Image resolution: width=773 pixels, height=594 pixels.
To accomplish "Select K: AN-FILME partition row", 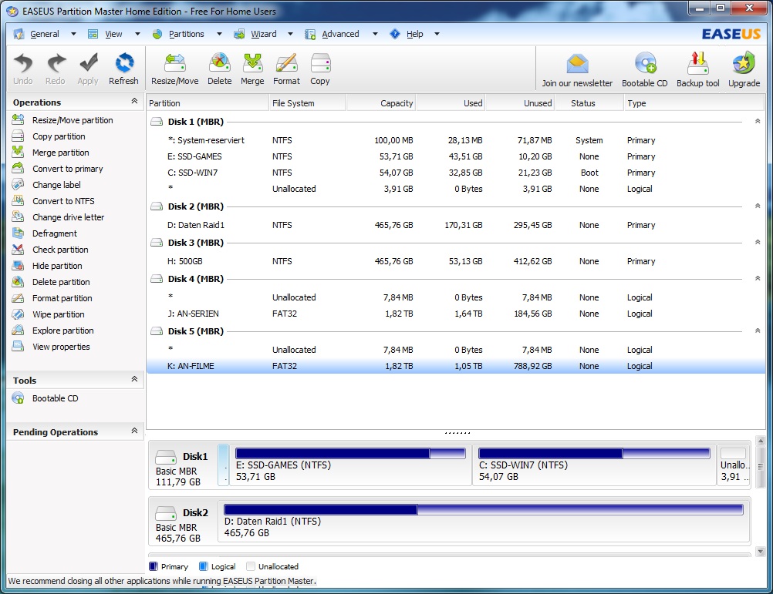I will coord(455,366).
